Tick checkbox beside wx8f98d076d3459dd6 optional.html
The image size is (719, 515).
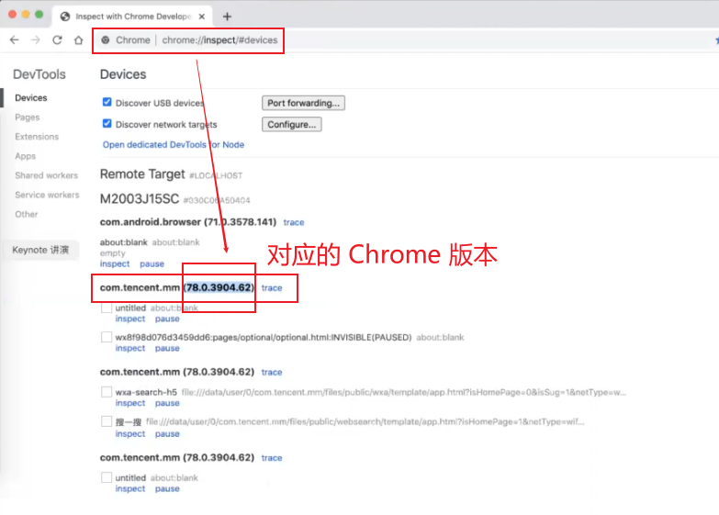tap(107, 337)
